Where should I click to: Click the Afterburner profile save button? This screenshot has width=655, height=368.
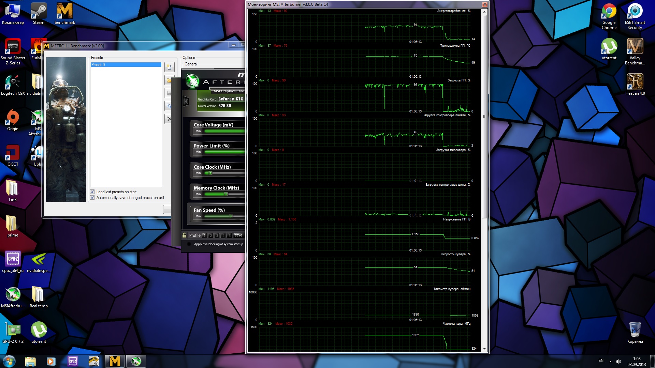(238, 235)
